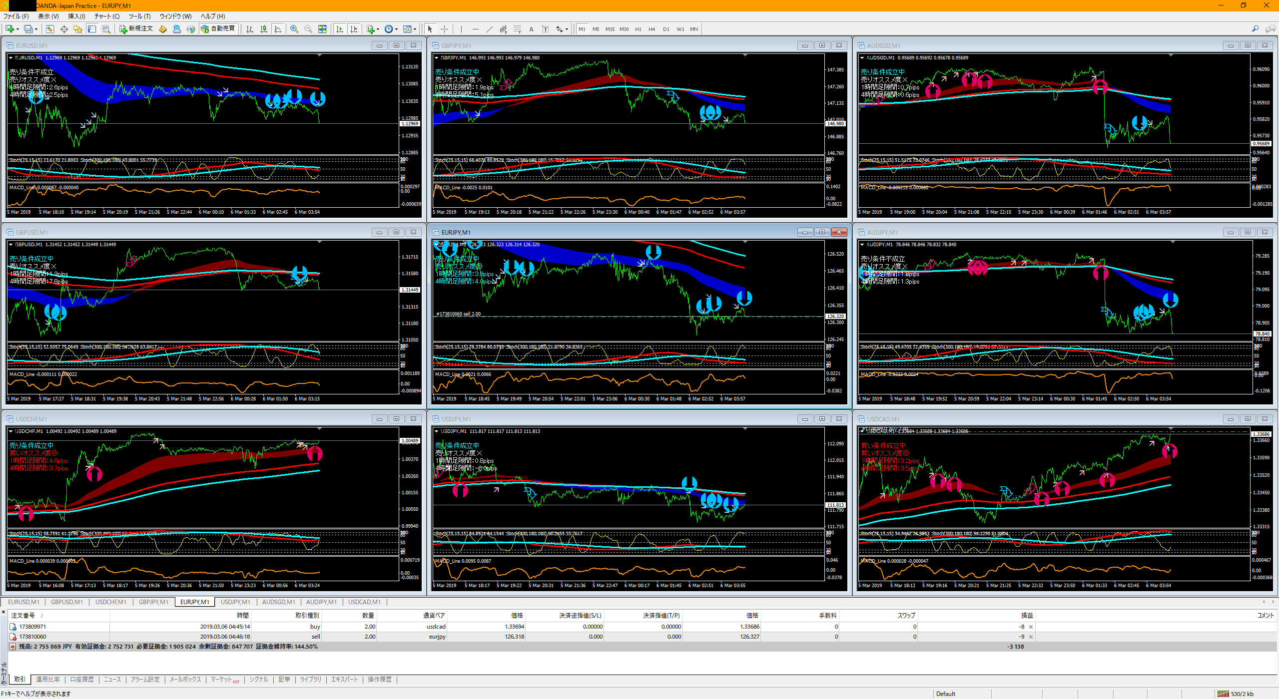Select the Trendline drawing tool

coord(490,29)
